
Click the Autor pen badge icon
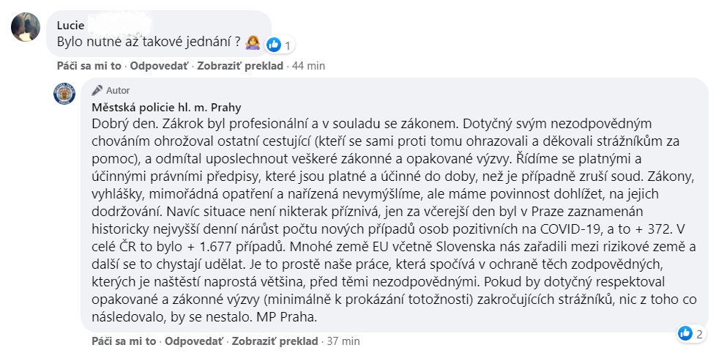click(x=97, y=90)
